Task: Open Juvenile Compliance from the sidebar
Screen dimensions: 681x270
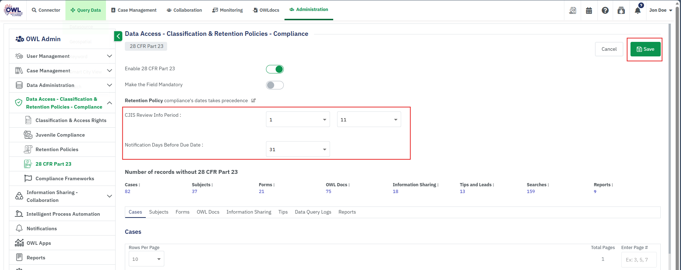Action: pyautogui.click(x=60, y=135)
